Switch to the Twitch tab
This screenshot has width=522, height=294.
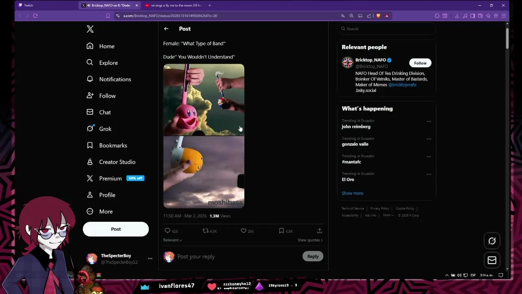[x=47, y=5]
